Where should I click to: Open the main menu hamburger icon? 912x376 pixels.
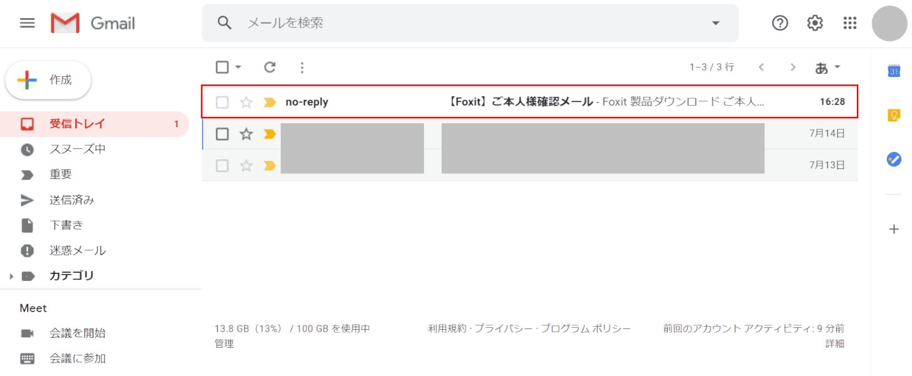pyautogui.click(x=27, y=23)
